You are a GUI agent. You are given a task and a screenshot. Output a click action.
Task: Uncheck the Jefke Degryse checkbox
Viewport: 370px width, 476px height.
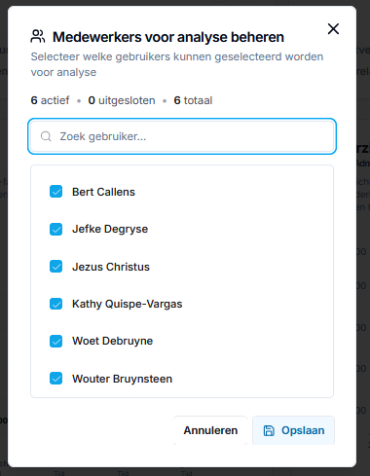tap(55, 229)
